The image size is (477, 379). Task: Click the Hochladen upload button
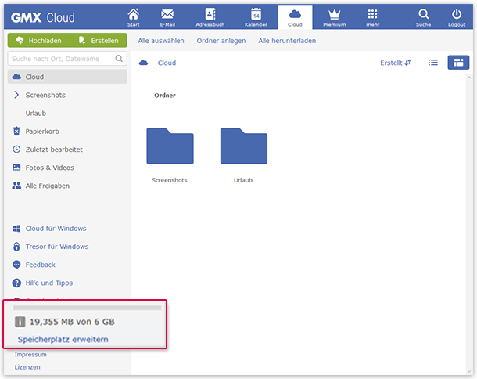click(x=39, y=40)
